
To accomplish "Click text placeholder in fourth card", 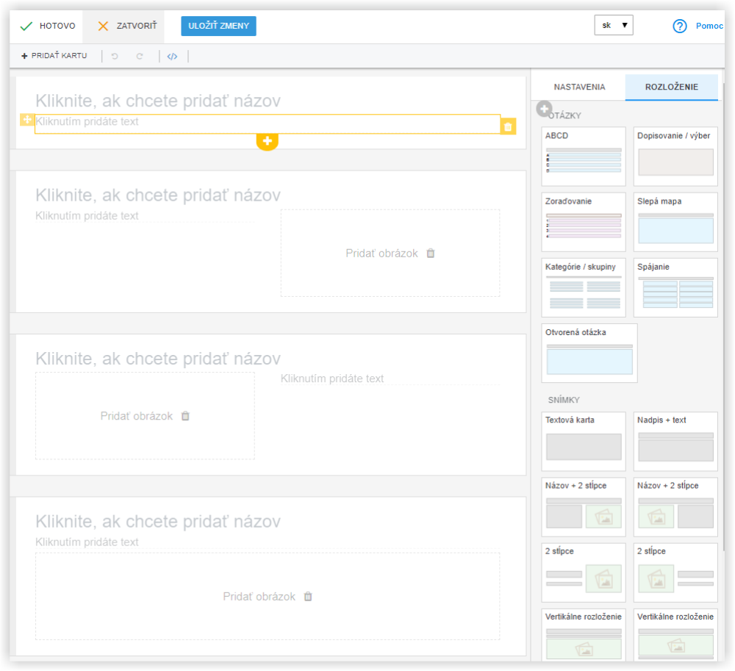I will point(87,542).
